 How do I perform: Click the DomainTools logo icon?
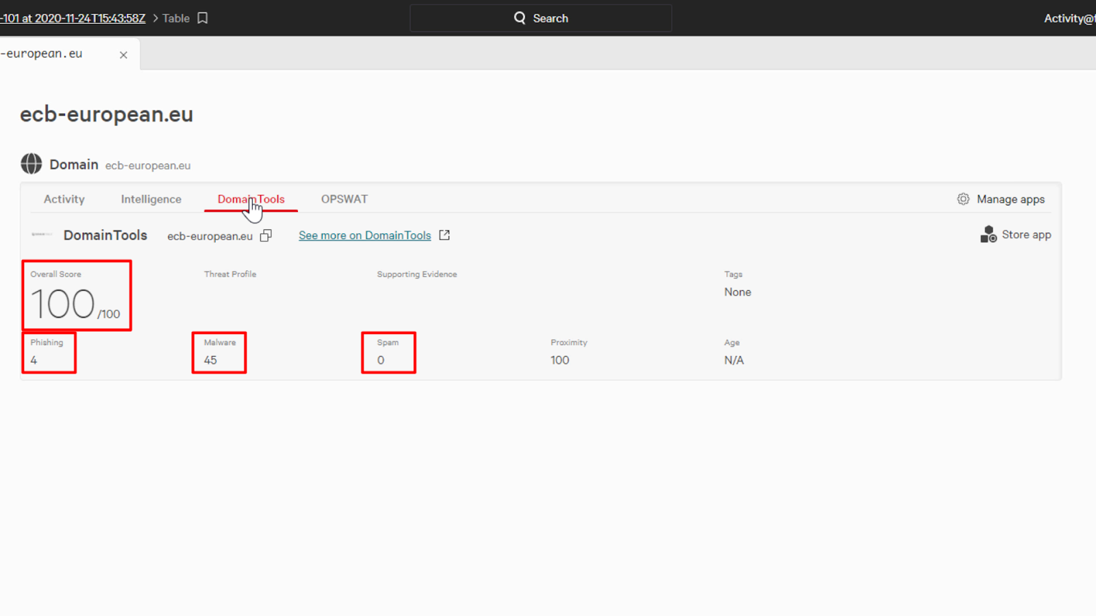click(42, 234)
